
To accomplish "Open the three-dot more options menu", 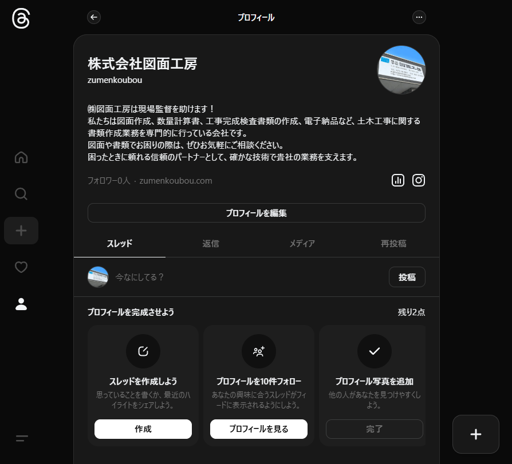I will [419, 17].
